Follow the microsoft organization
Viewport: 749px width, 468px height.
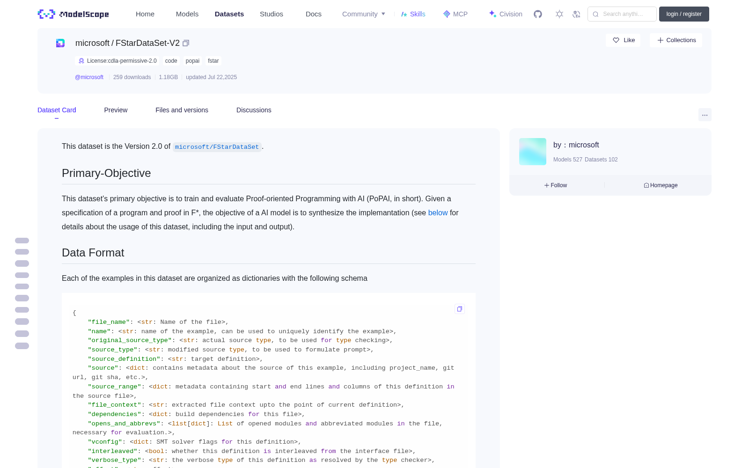[556, 185]
